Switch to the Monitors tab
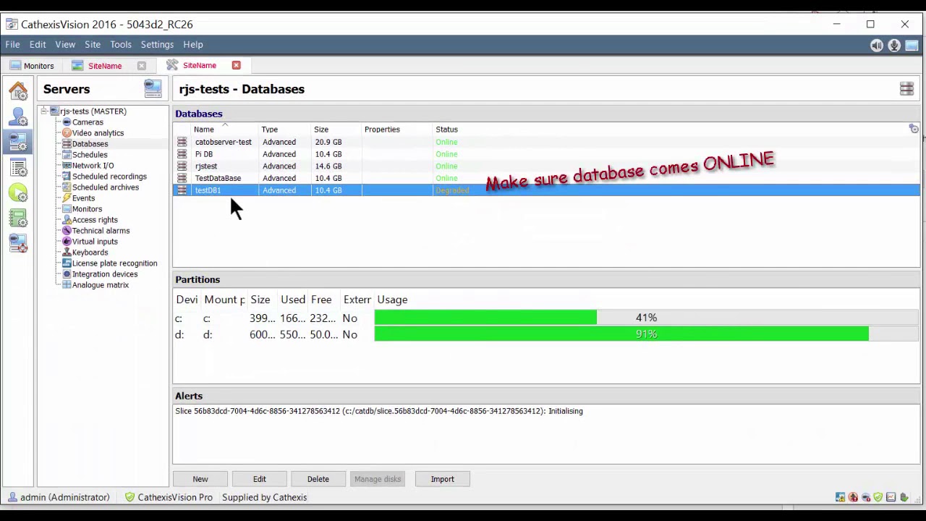The height and width of the screenshot is (521, 926). click(x=32, y=66)
